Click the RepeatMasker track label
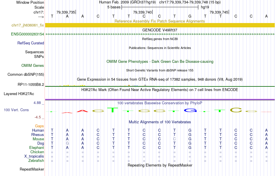This screenshot has height=176, width=275. pos(32,169)
